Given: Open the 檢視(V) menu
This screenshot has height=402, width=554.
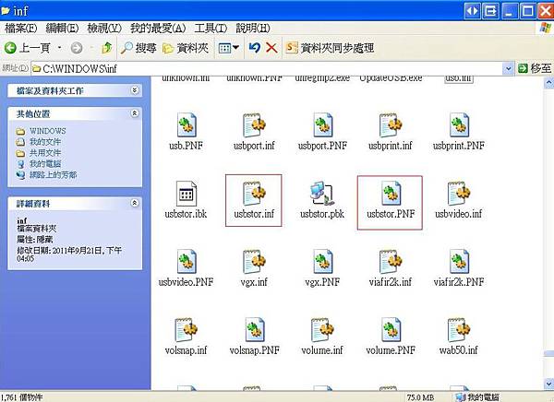Looking at the screenshot, I should 104,29.
